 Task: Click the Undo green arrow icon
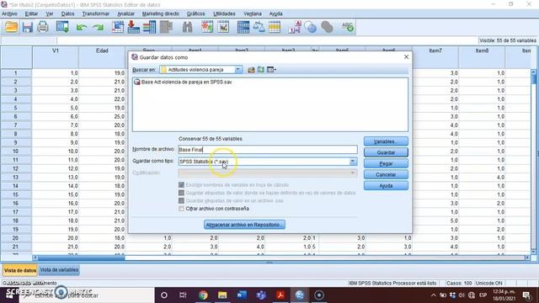82,28
